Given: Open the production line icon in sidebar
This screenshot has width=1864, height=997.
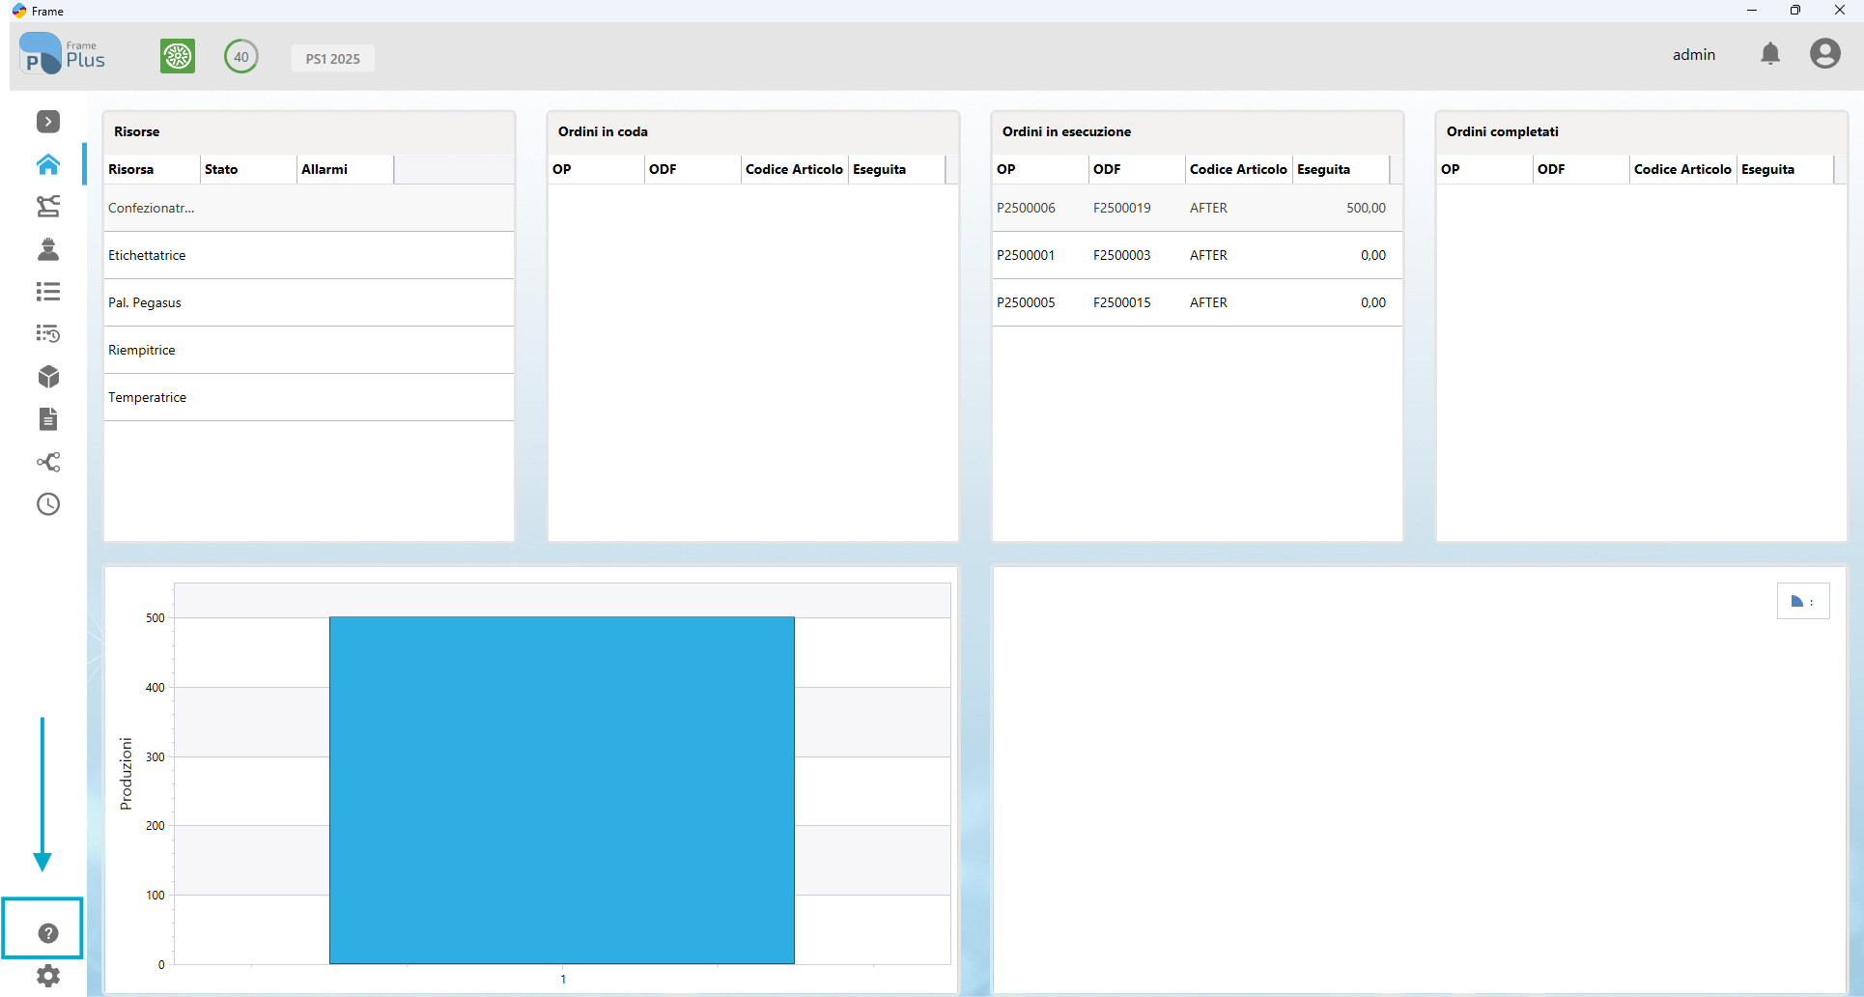Looking at the screenshot, I should point(48,207).
